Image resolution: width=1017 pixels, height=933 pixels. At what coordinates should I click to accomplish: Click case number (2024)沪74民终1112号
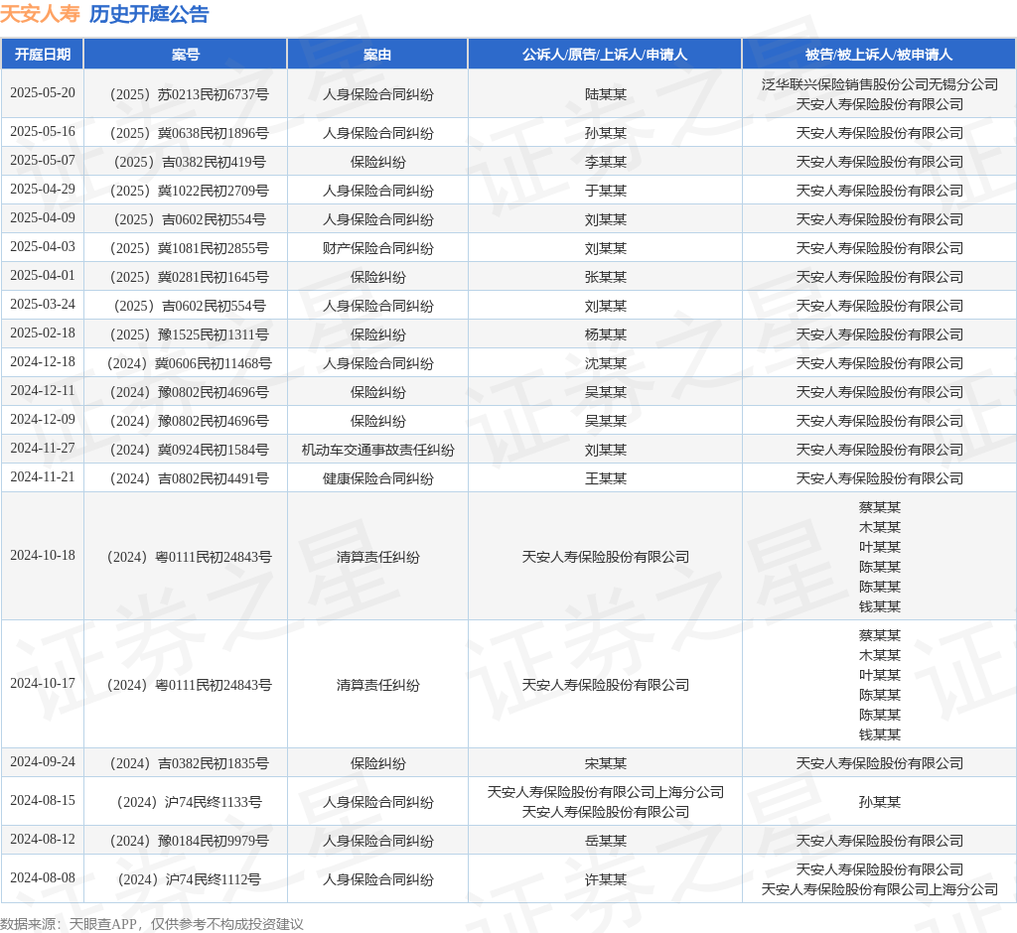pos(186,879)
